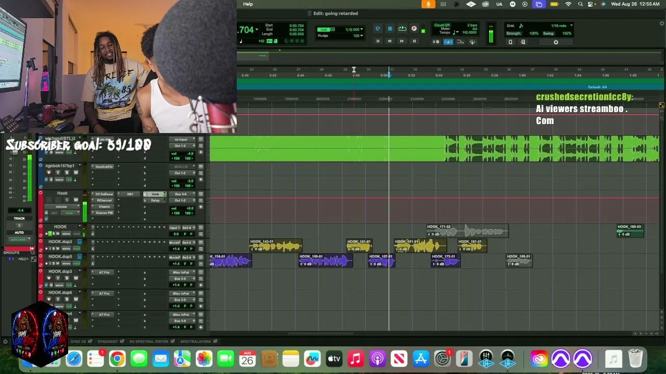Open the App Store in the Dock
Screen dimensions: 666x374
tap(420, 358)
